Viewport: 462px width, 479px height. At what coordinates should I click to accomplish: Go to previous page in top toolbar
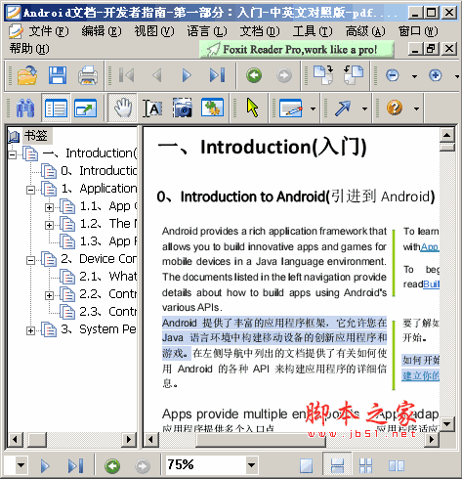157,75
